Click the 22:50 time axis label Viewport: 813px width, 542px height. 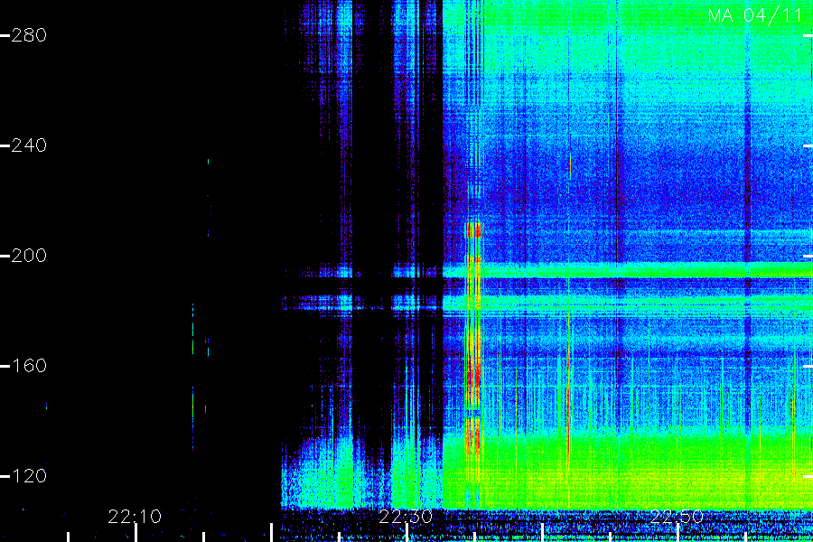click(677, 517)
